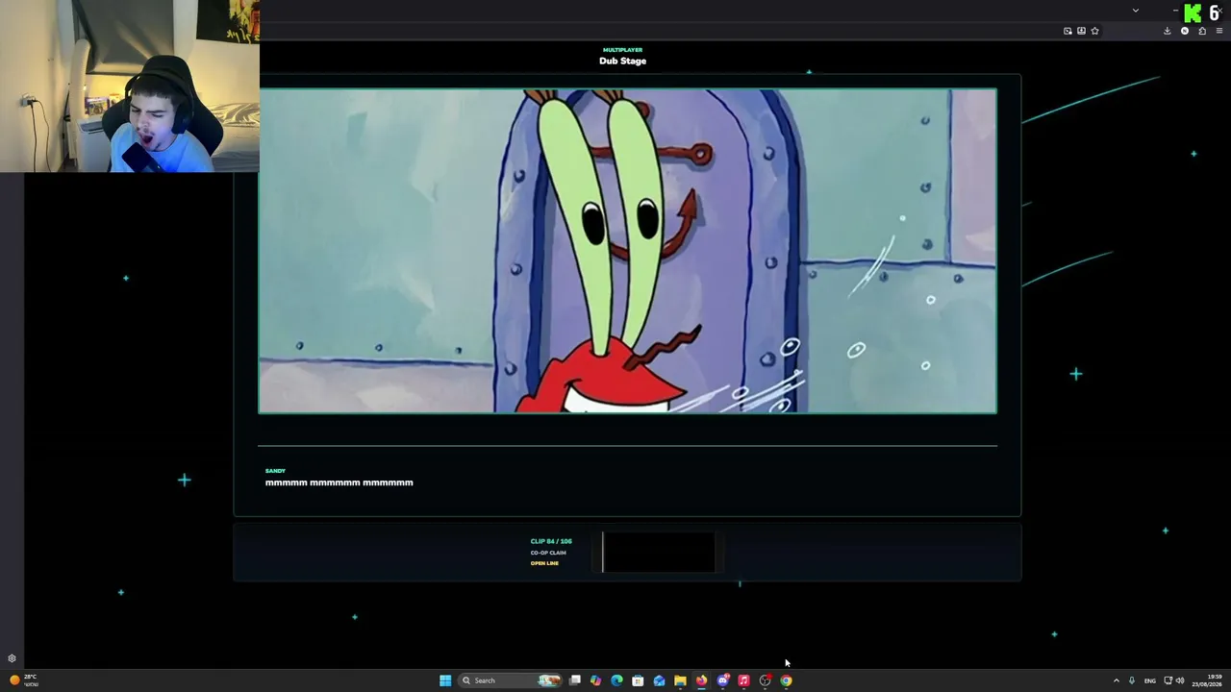Open the Music app in the taskbar
This screenshot has width=1231, height=692.
pyautogui.click(x=743, y=680)
